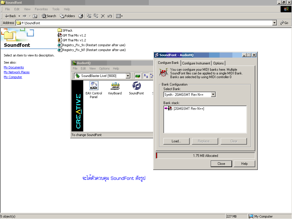Screen dimensions: 292x219
Task: Click the 227 MB status bar entry
Action: [232, 216]
